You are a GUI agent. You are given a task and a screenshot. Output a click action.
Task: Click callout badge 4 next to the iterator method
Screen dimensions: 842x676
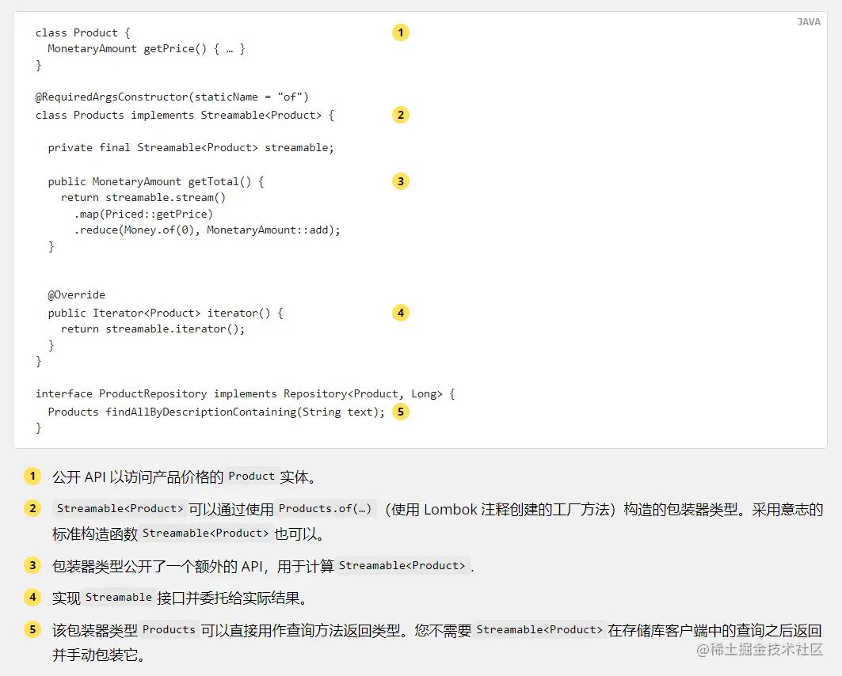point(401,313)
